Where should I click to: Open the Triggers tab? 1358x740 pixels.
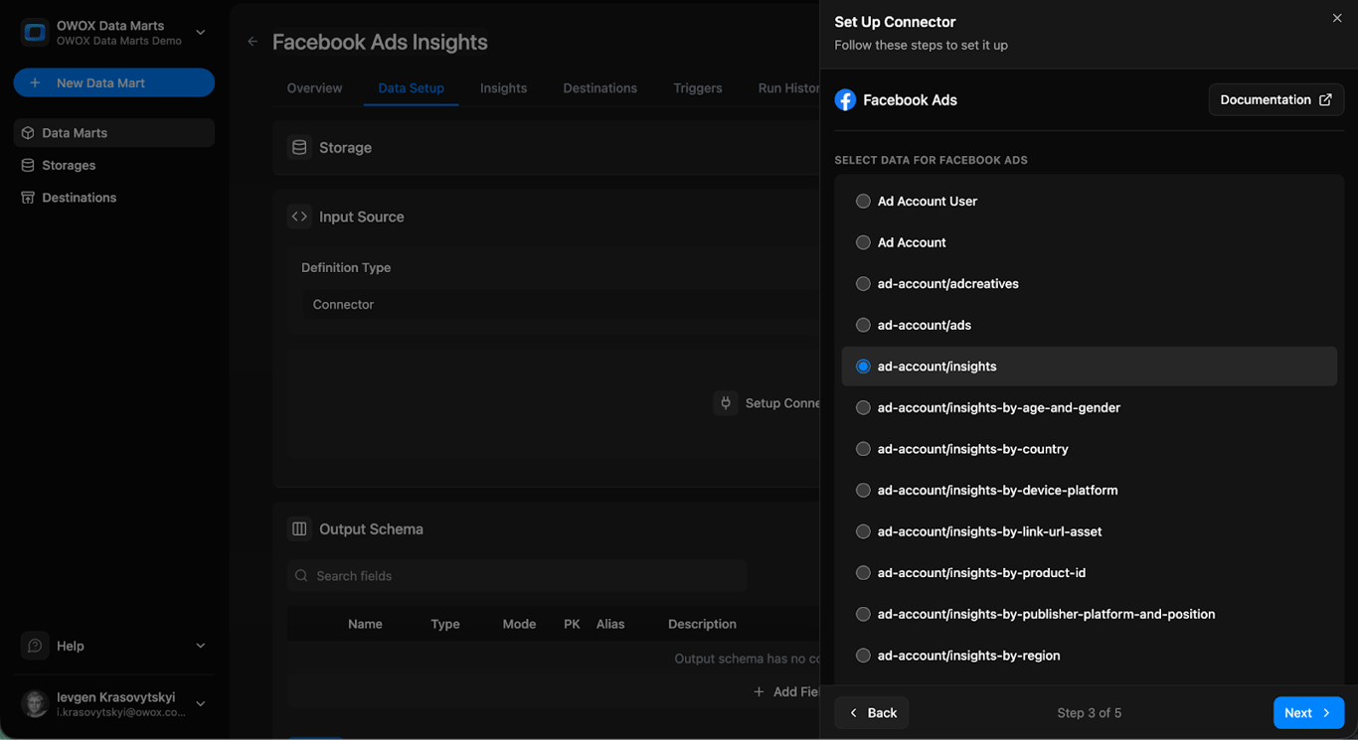pos(698,88)
